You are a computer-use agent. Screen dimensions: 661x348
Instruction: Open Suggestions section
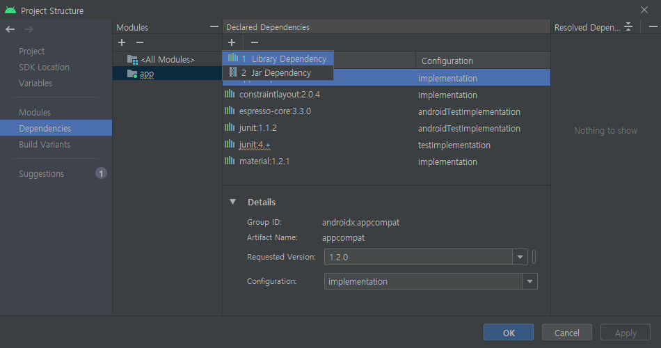click(x=41, y=173)
